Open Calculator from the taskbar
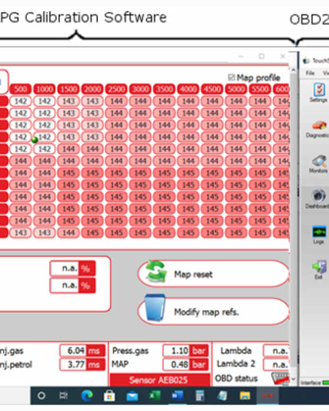This screenshot has width=329, height=411. click(200, 396)
